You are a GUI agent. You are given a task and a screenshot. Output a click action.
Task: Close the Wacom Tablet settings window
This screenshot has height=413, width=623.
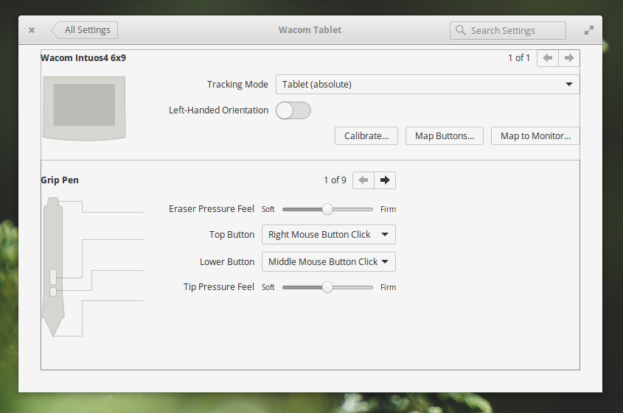32,30
